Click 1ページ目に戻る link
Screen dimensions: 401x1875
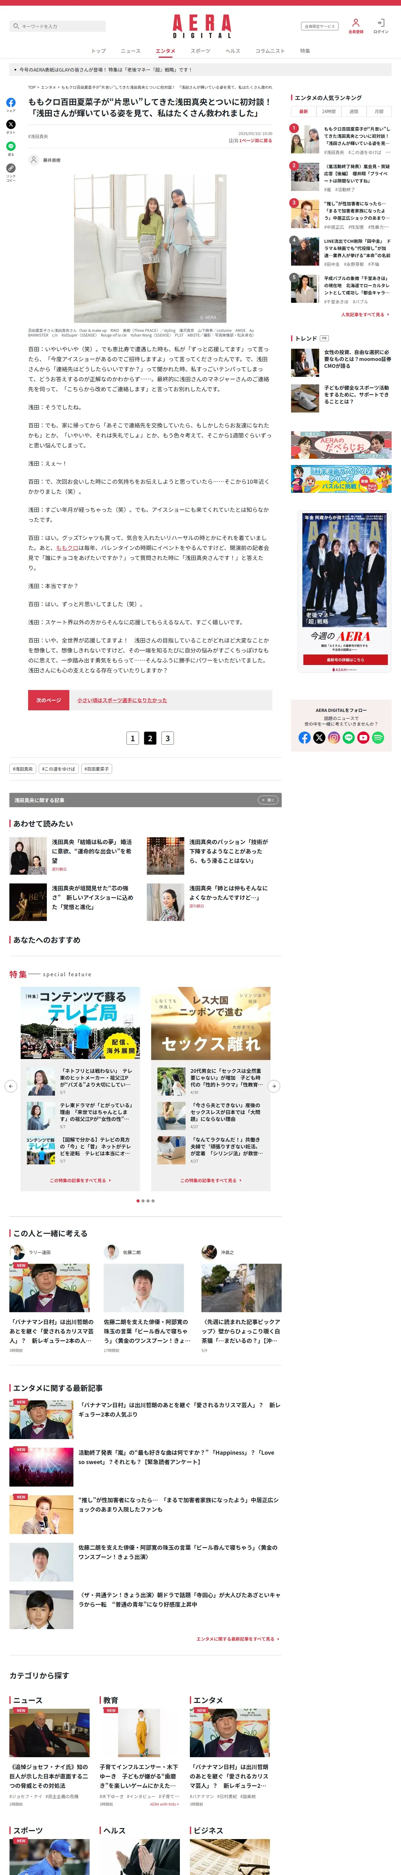[x=255, y=141]
